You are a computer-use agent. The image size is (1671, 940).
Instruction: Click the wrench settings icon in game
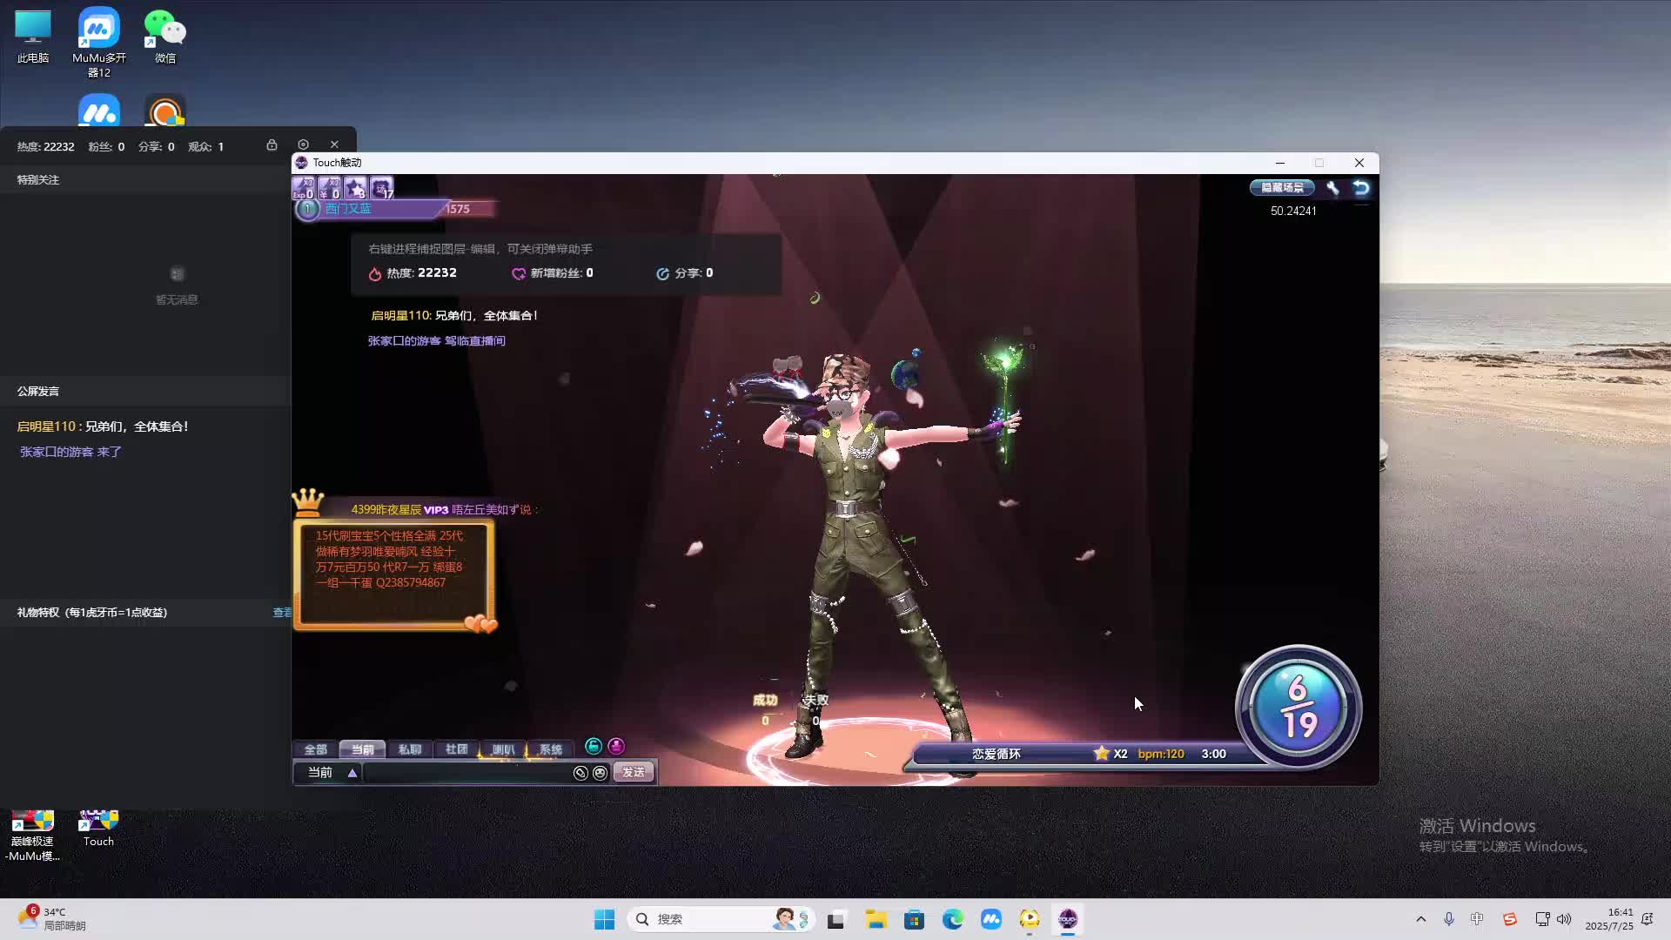1332,187
